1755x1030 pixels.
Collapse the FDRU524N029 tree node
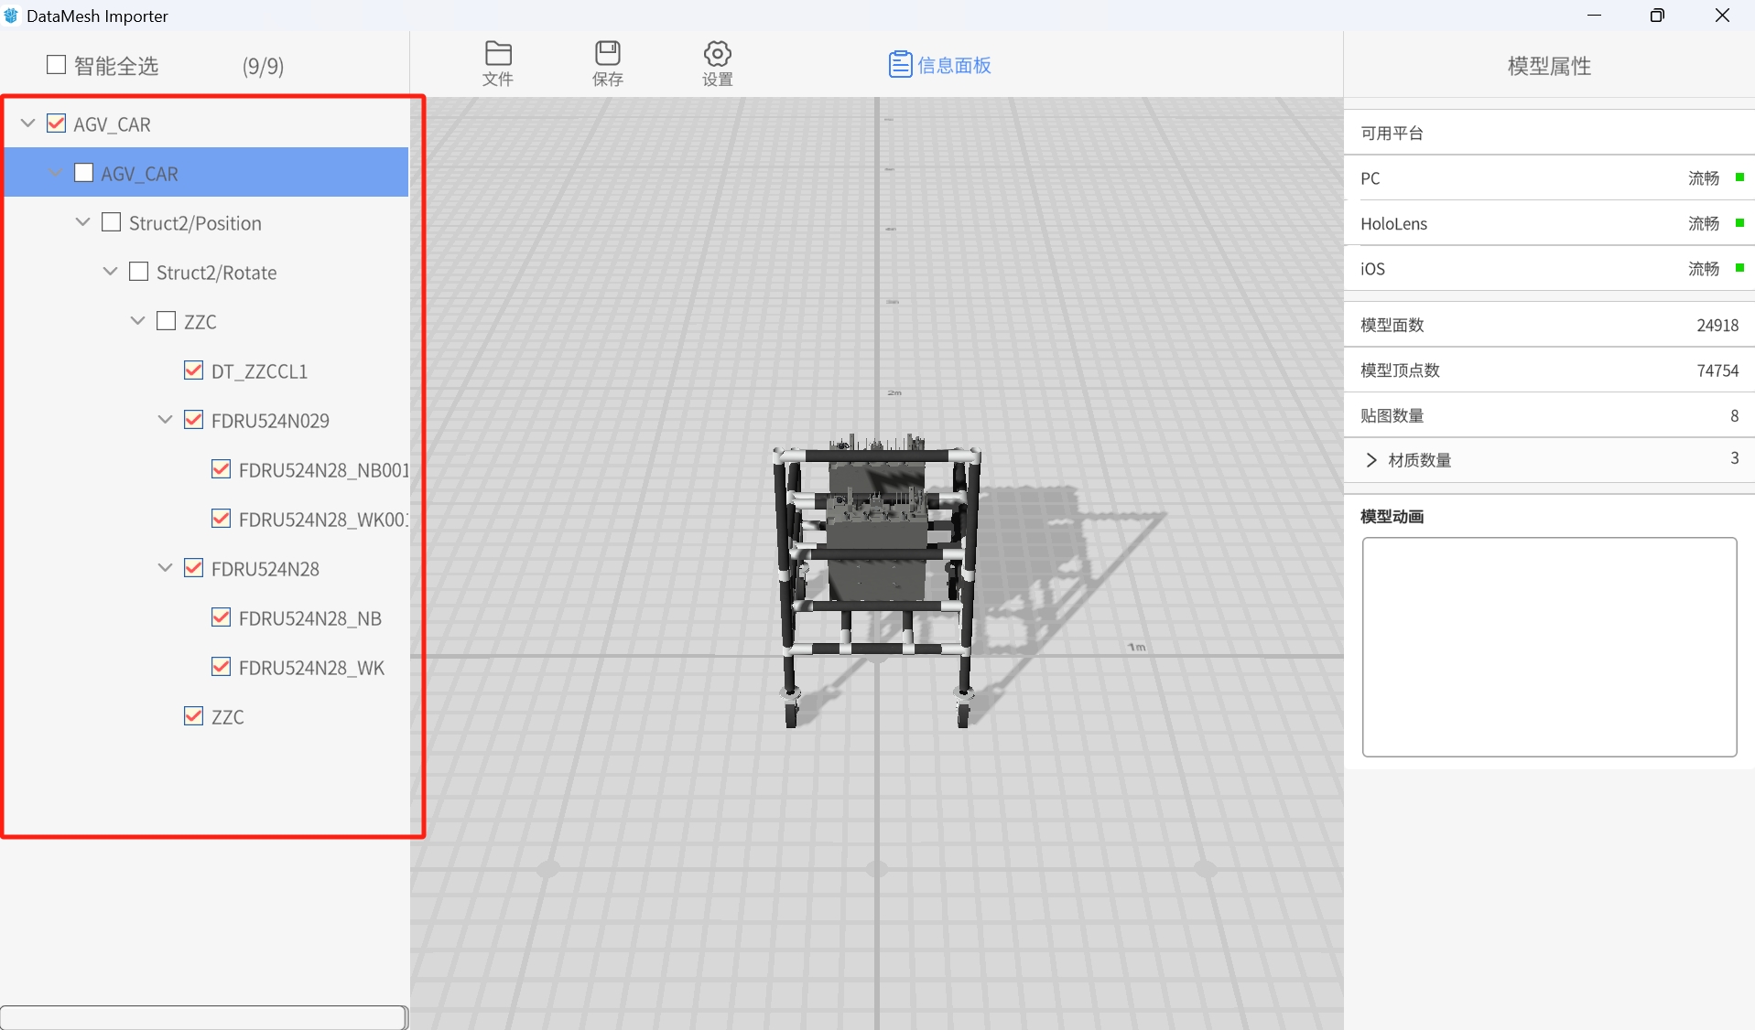165,420
